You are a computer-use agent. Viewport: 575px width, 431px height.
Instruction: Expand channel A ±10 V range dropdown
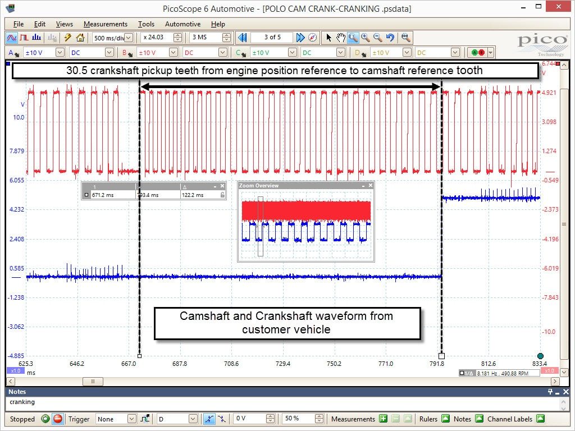point(60,52)
